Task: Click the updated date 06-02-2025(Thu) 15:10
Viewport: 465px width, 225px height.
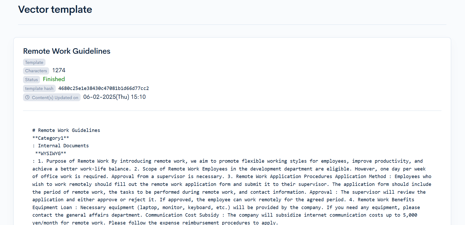Action: point(115,97)
